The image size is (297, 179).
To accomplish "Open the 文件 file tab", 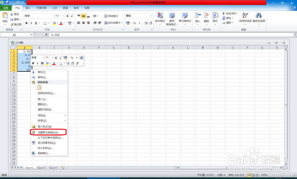I will click(x=6, y=8).
